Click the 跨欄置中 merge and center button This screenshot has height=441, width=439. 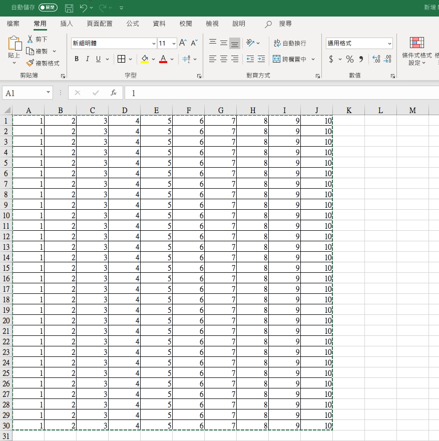coord(290,59)
